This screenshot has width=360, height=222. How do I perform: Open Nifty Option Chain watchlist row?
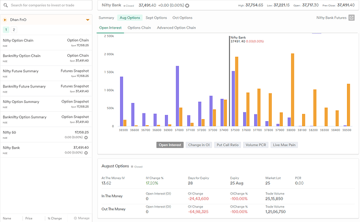tap(46, 43)
